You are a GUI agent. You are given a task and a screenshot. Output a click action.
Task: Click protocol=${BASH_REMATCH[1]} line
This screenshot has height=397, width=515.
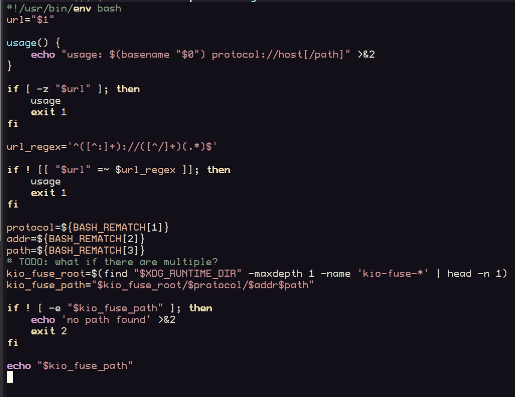pyautogui.click(x=88, y=227)
